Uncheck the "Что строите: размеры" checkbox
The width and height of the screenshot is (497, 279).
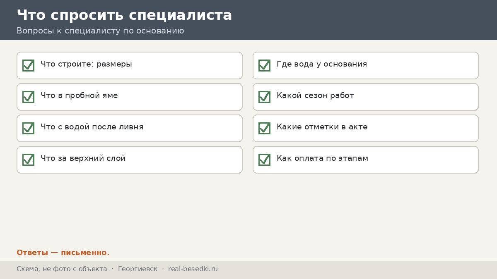(28, 65)
